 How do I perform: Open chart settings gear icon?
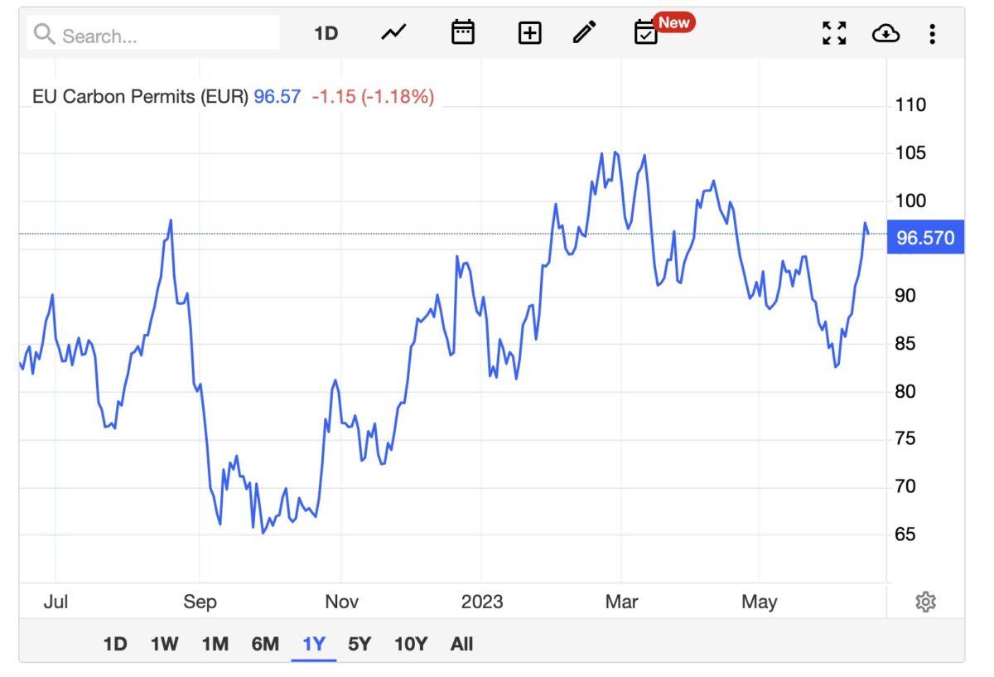(925, 602)
